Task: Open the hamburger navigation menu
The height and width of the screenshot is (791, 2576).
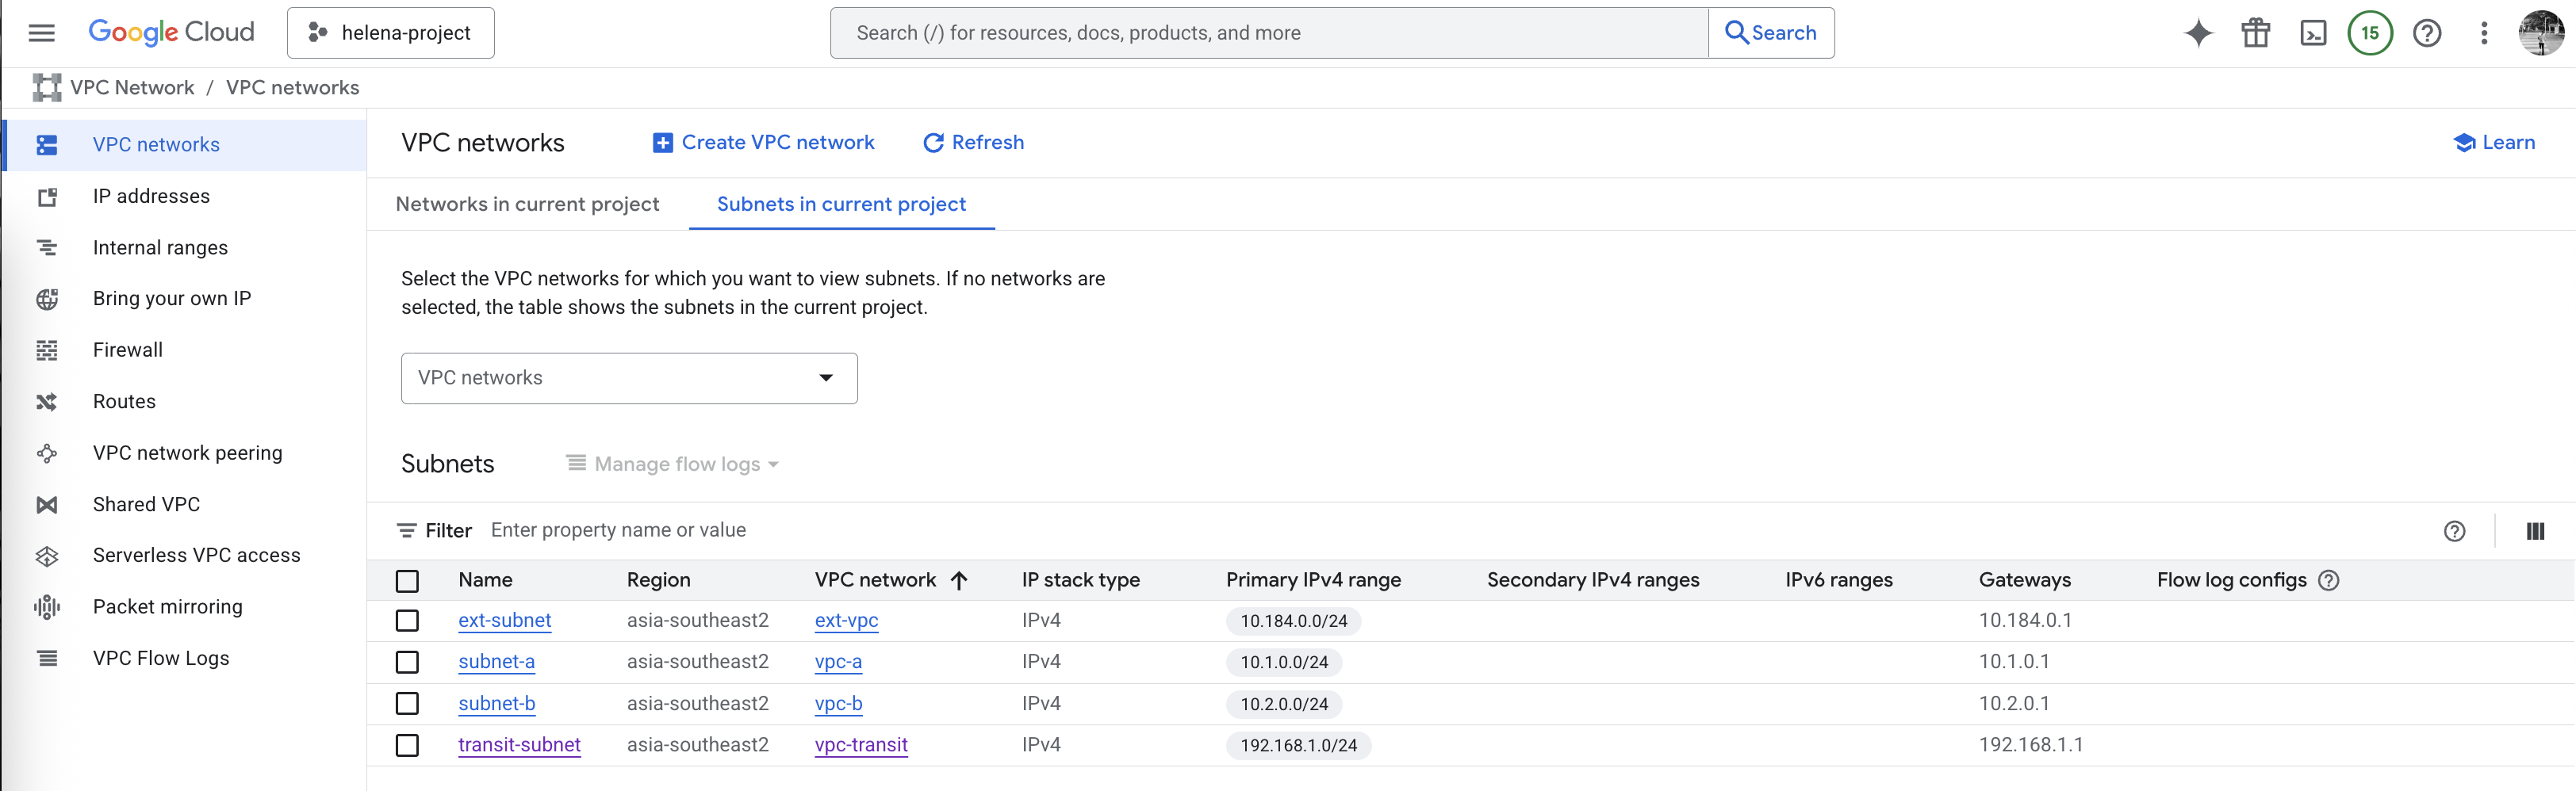Action: point(41,33)
